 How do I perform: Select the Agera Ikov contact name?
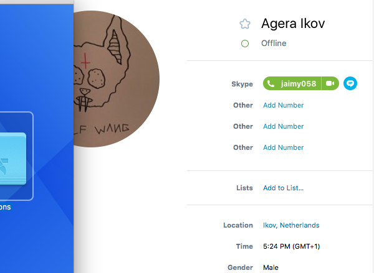click(x=293, y=24)
